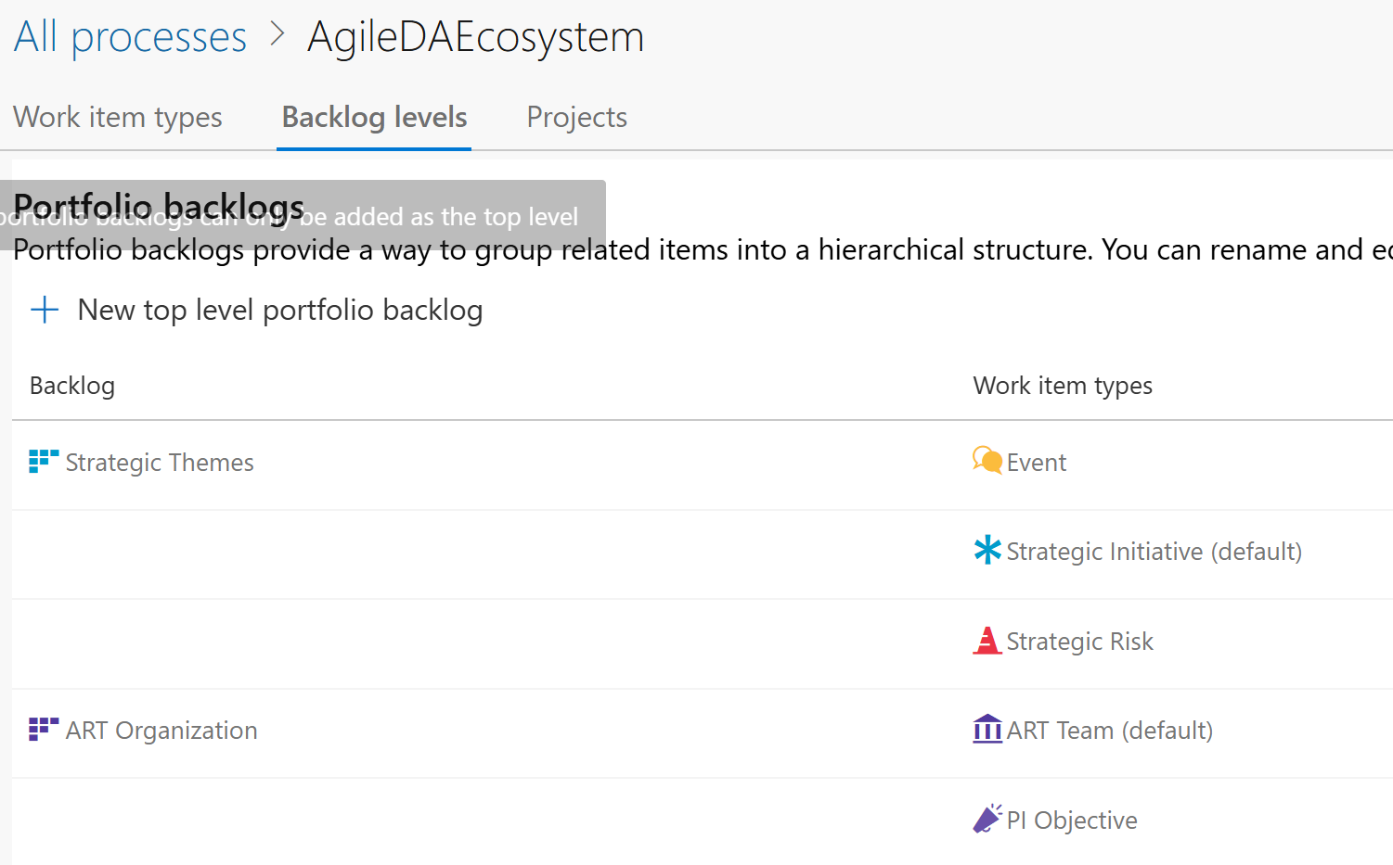The width and height of the screenshot is (1393, 865).
Task: Open the ART Organization backlog
Action: point(161,731)
